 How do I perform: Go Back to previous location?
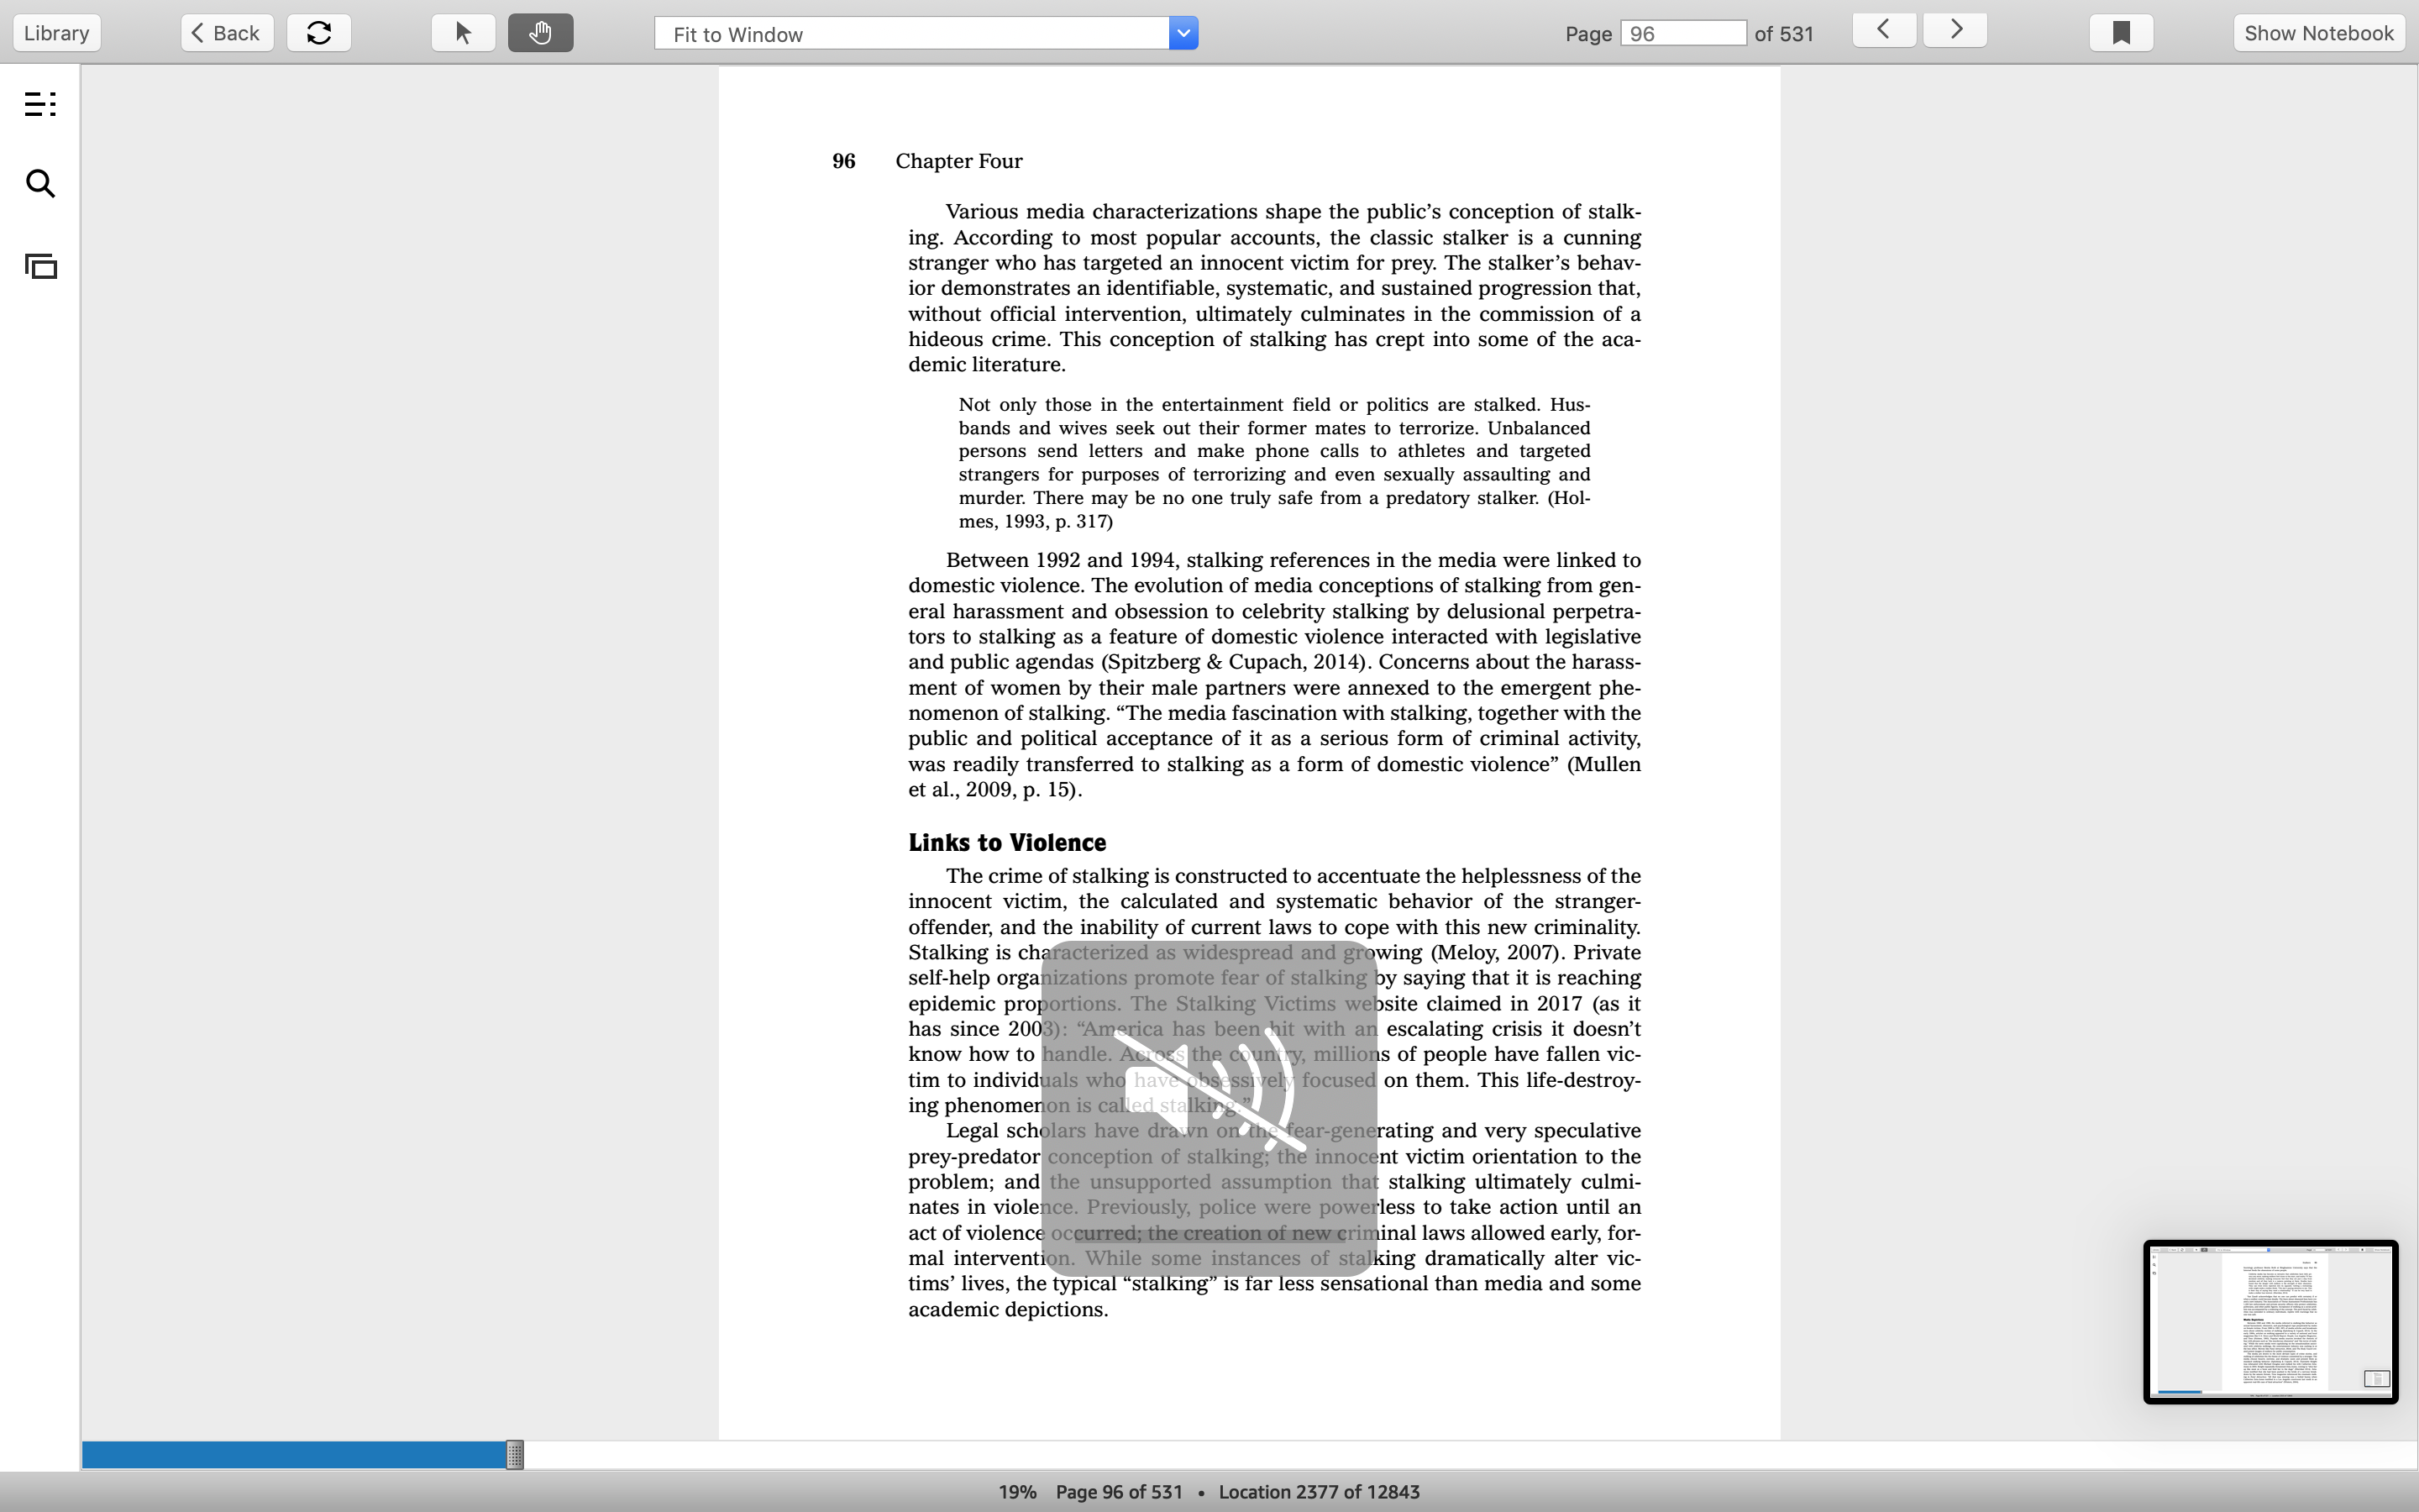(x=227, y=33)
